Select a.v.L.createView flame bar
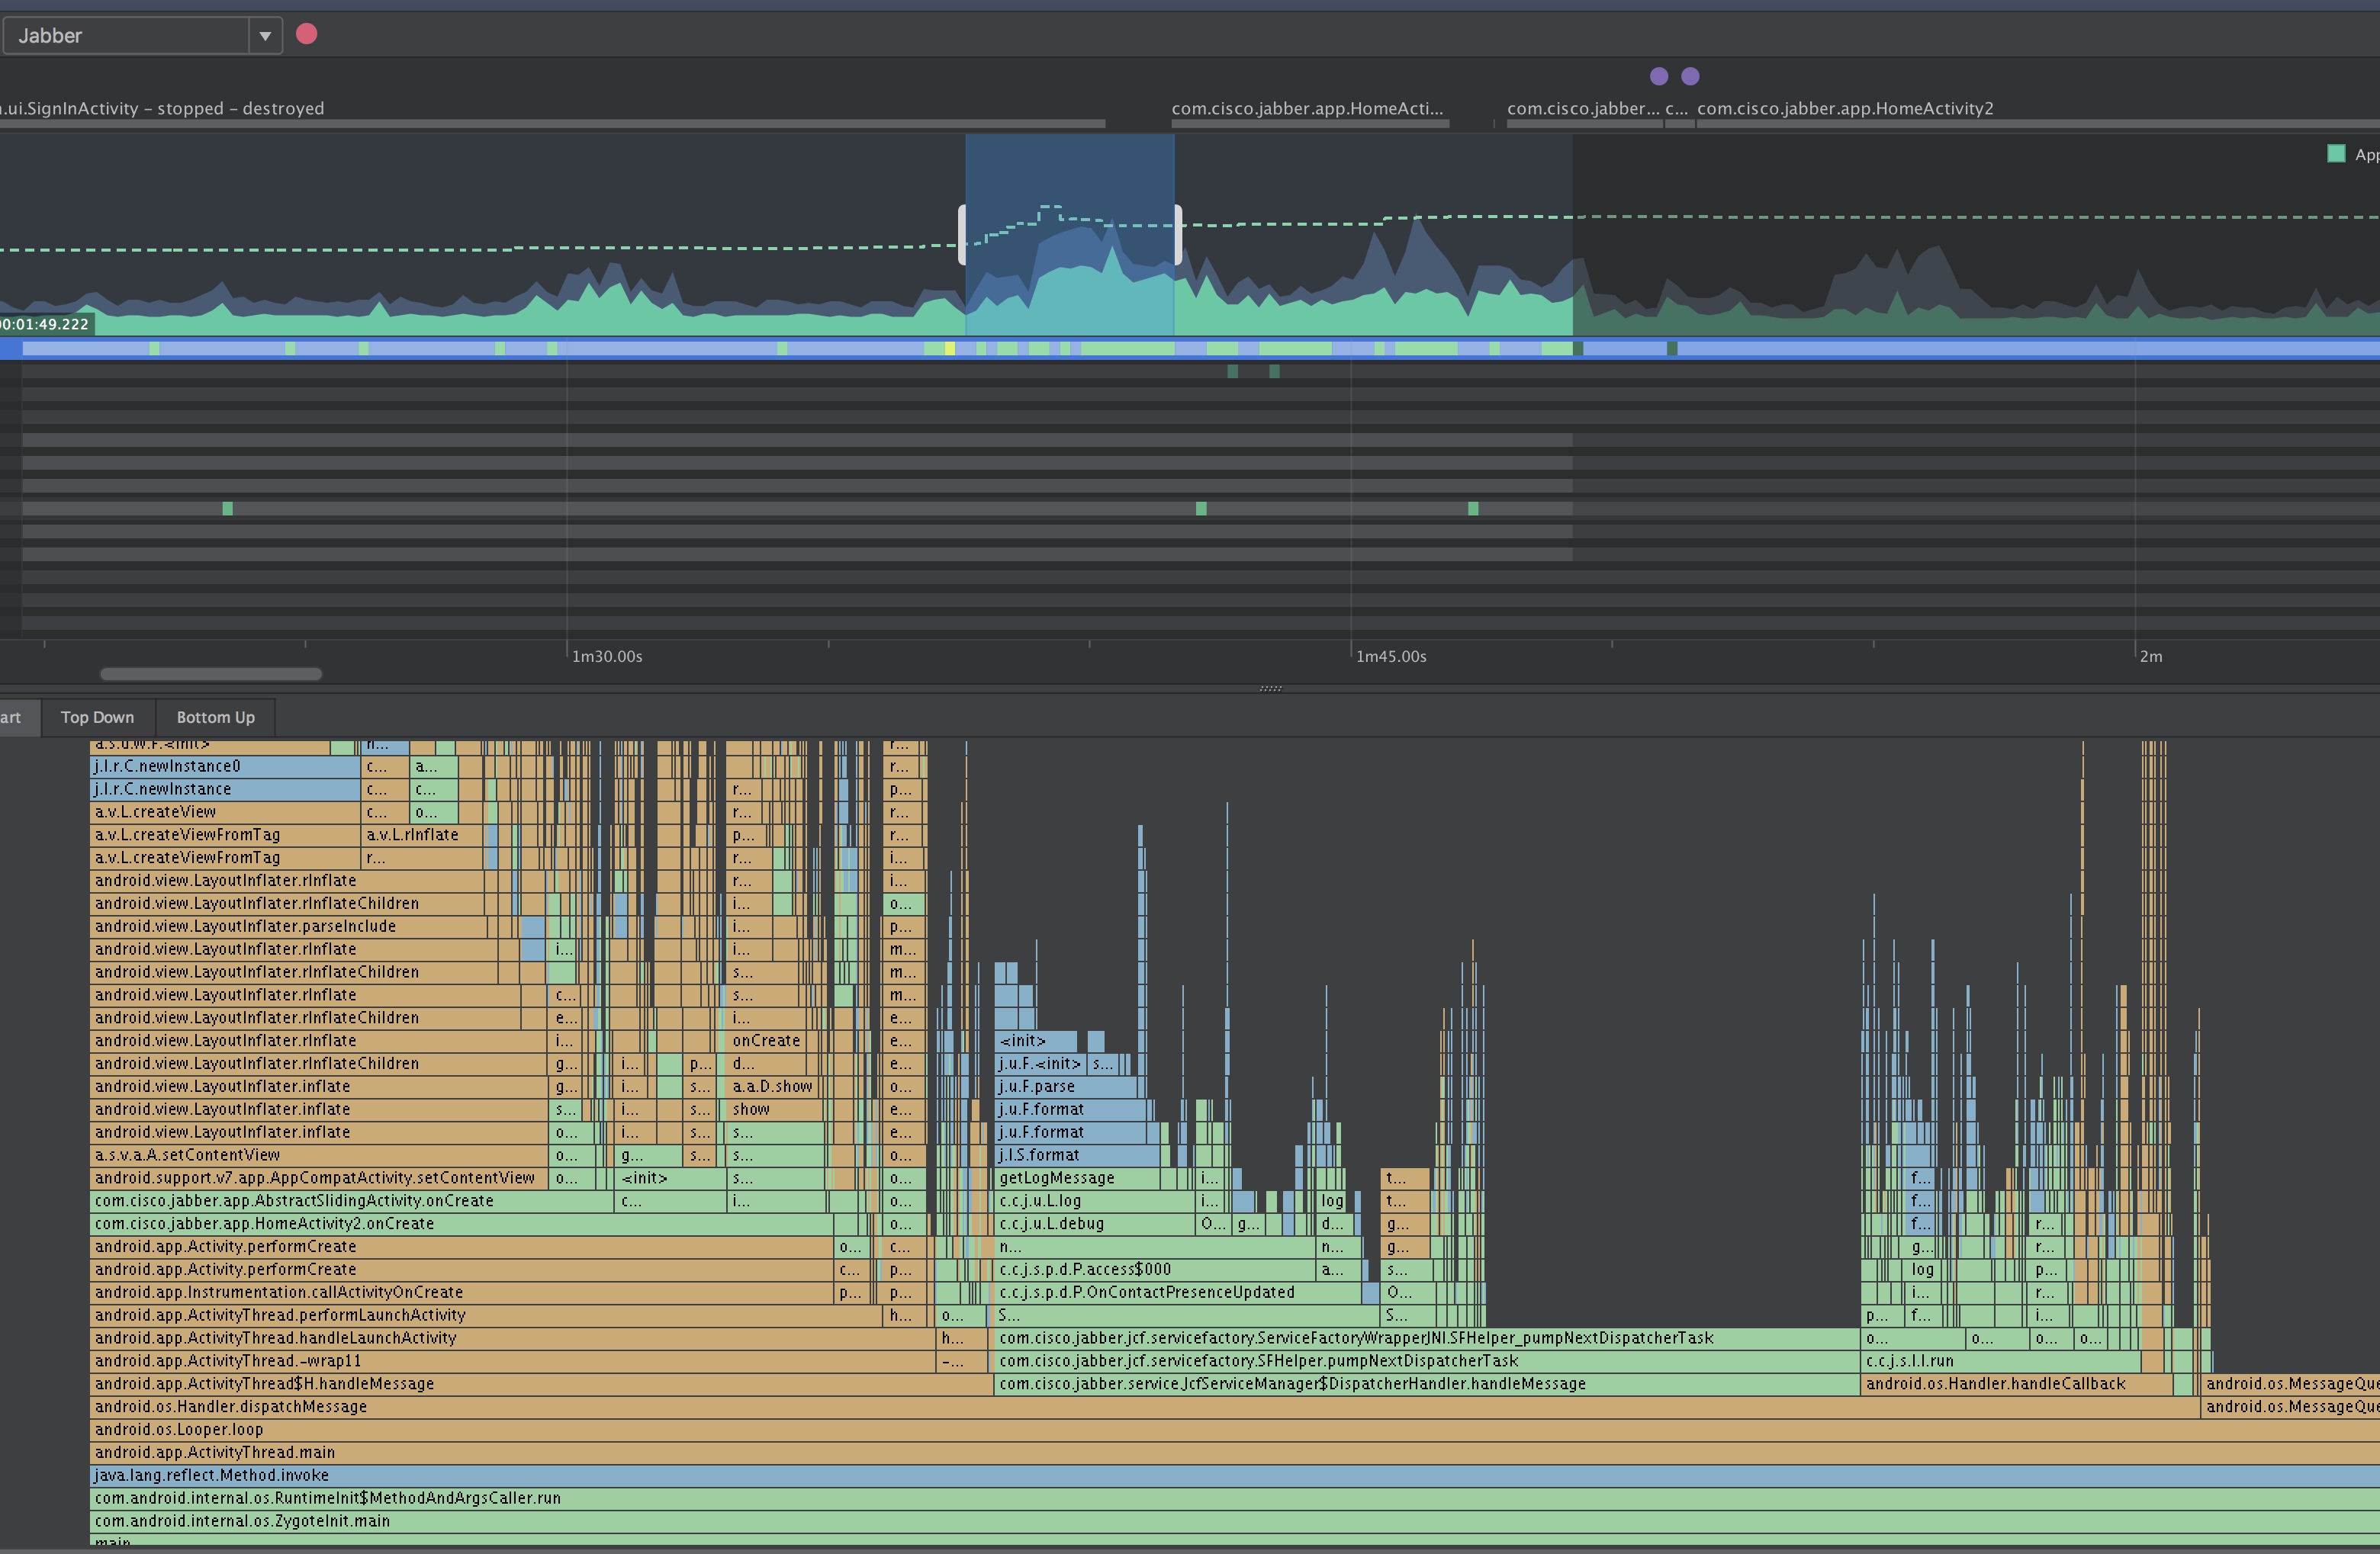The height and width of the screenshot is (1554, 2380). (225, 811)
